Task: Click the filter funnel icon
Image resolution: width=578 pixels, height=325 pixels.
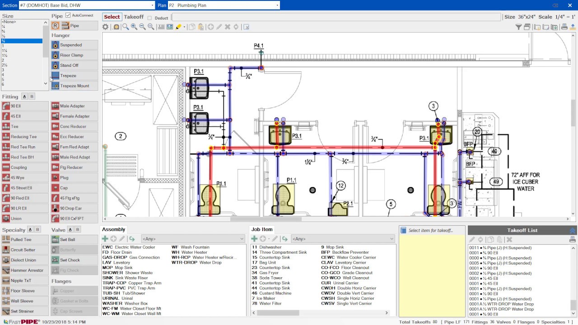Action: coord(519,27)
